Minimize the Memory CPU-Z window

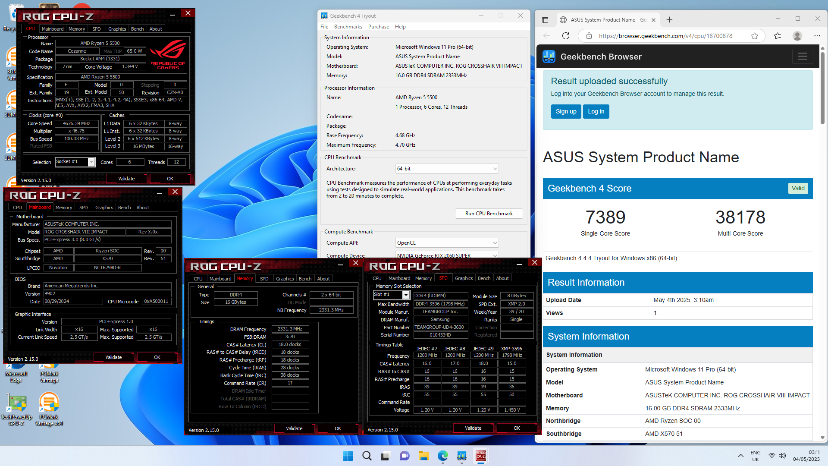point(340,264)
